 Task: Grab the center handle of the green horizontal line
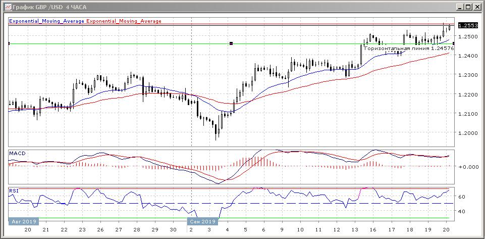(x=231, y=44)
